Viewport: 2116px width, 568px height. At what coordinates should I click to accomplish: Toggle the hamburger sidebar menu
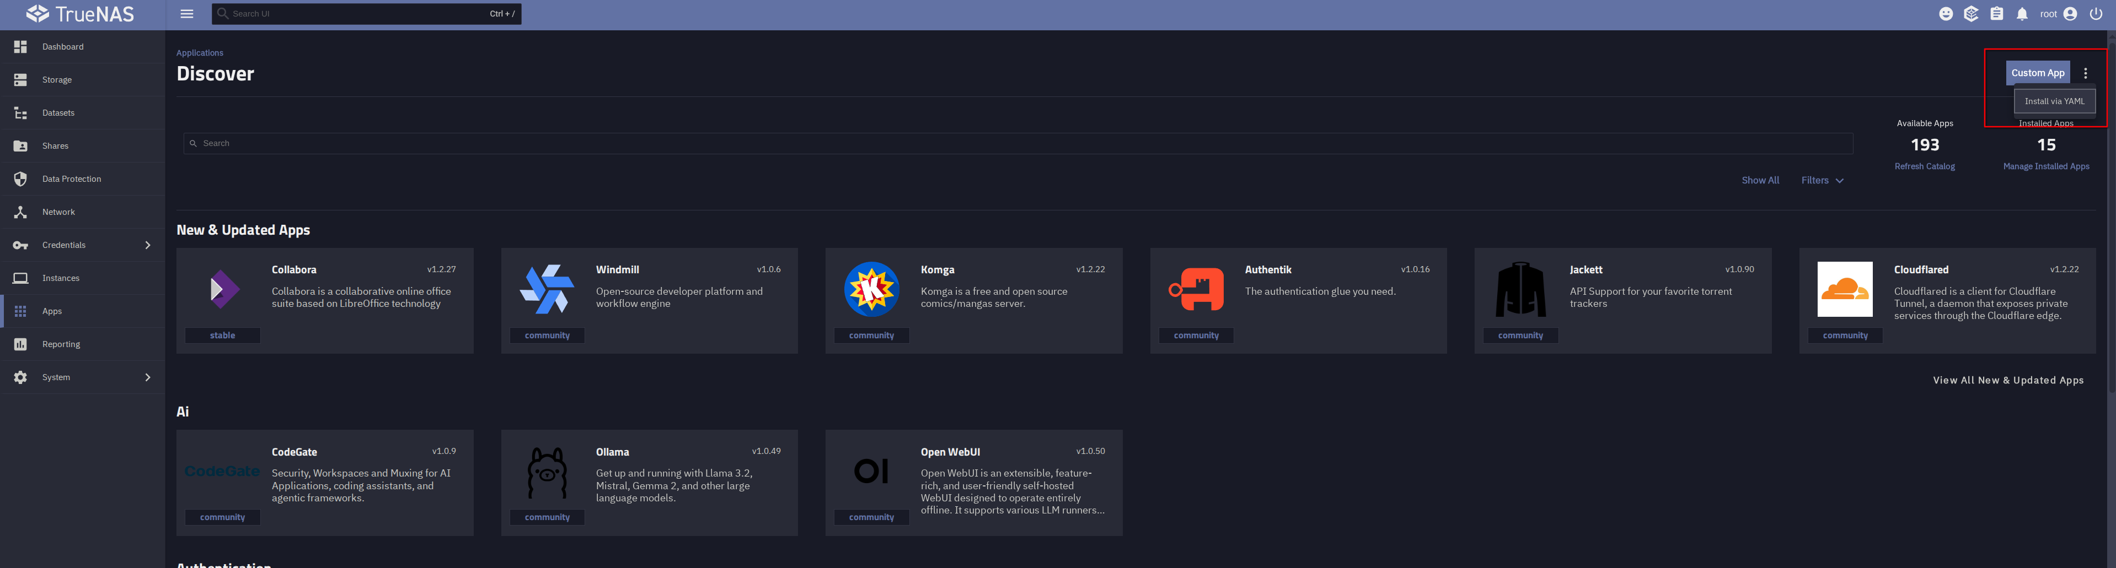tap(188, 14)
